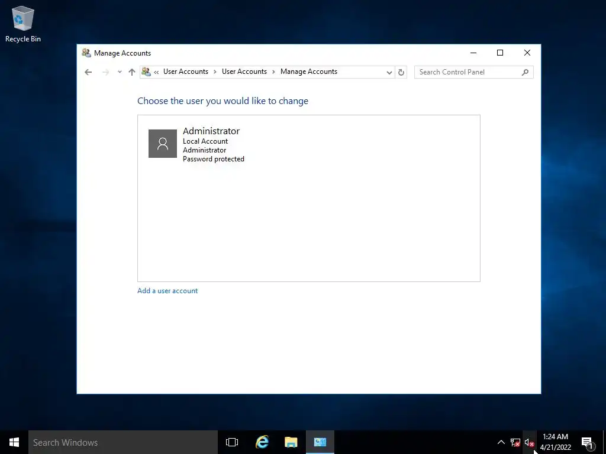Go up one level with Up arrow
This screenshot has height=454, width=606.
132,72
